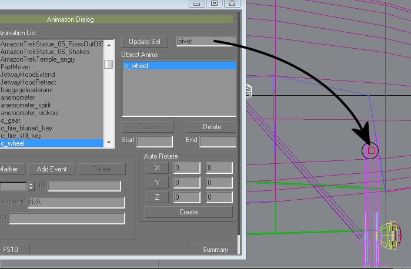The width and height of the screenshot is (411, 269).
Task: Select c_wheel in Object Anims list
Action: [179, 66]
